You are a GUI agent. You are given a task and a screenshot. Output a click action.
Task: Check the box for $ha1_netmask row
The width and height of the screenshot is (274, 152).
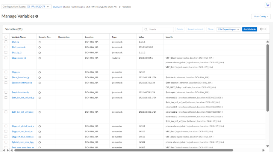pyautogui.click(x=6, y=47)
